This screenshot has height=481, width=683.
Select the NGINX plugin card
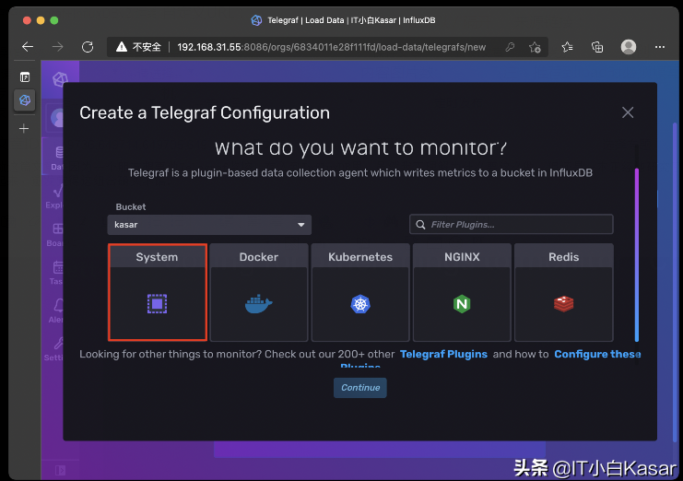(462, 292)
